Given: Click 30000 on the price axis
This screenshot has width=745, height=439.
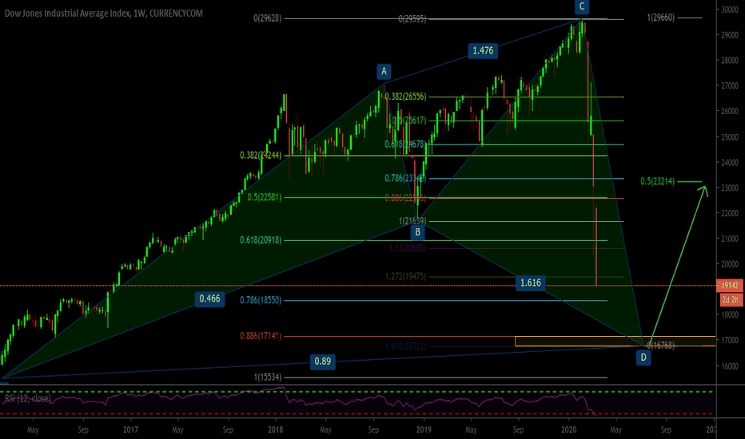Looking at the screenshot, I should point(729,10).
